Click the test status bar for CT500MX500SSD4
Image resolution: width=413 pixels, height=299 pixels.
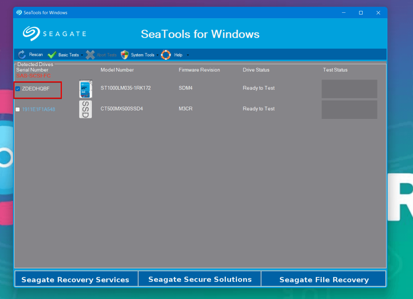point(349,110)
